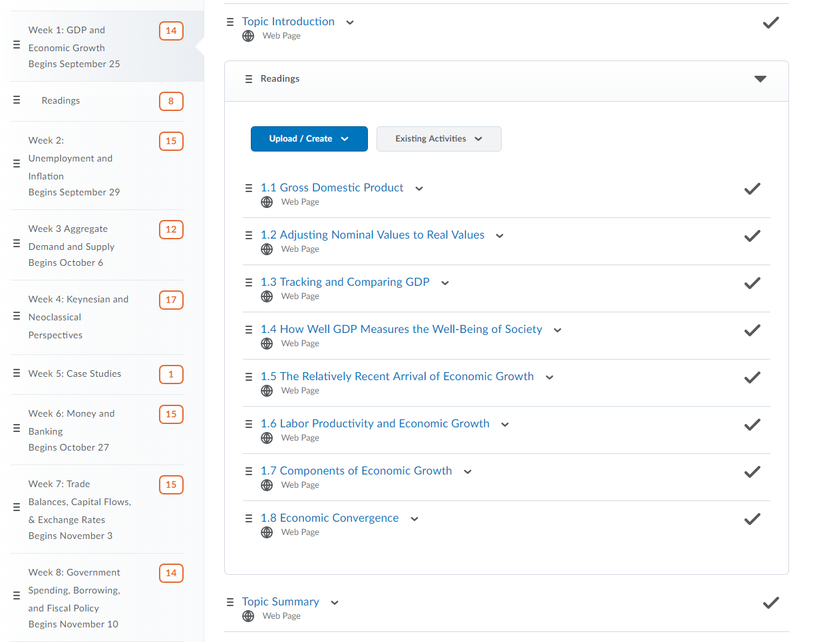Click the drag handle beside Topic Introduction
Screen dimensions: 813x642
[230, 22]
